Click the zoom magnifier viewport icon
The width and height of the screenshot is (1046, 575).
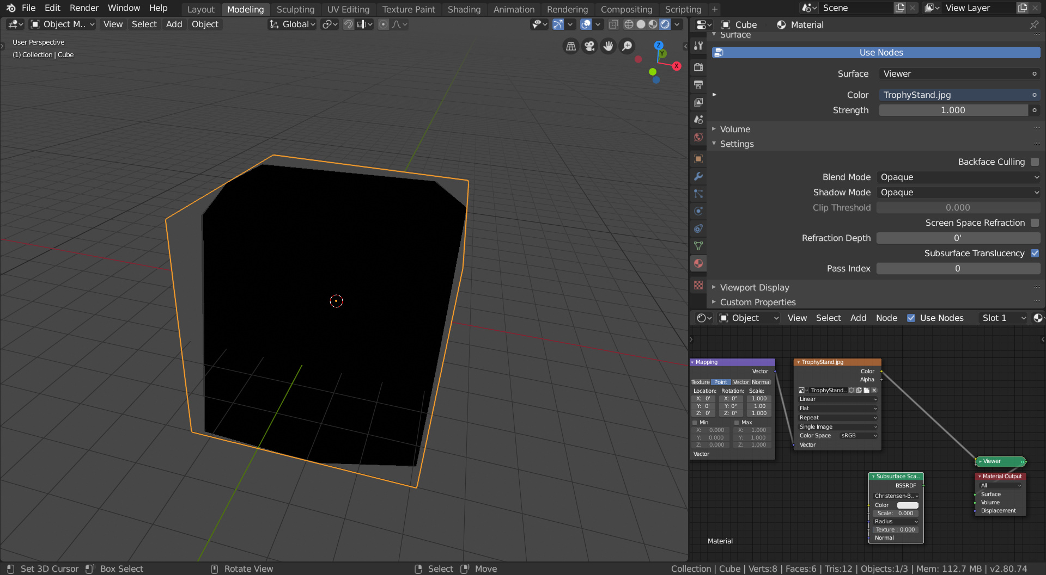tap(627, 47)
